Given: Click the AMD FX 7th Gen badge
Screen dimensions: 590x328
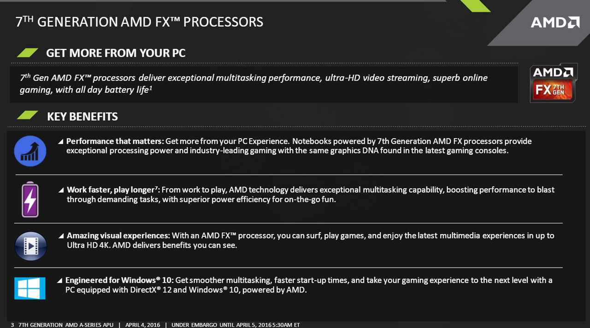Looking at the screenshot, I should [553, 83].
